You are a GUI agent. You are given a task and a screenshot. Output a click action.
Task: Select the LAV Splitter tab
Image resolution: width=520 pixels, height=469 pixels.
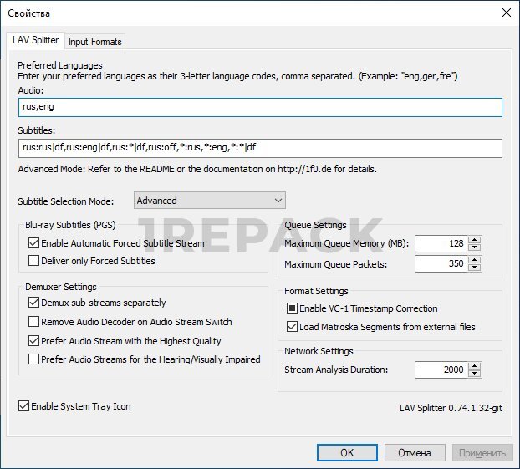[35, 41]
